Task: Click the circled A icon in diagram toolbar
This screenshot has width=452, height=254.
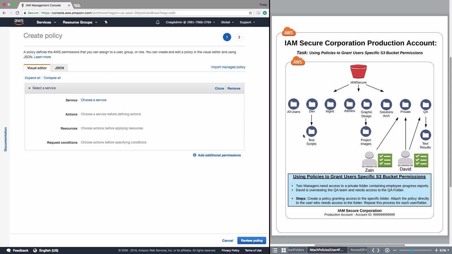Action: click(x=387, y=250)
